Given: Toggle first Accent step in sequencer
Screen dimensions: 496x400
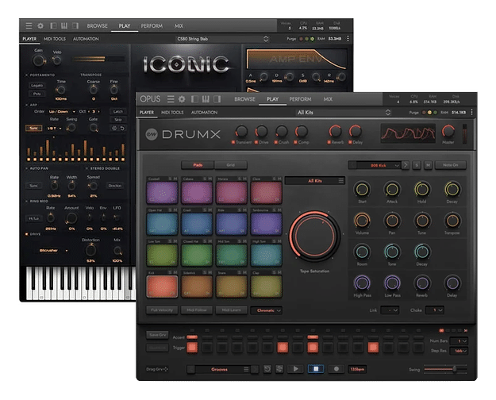Looking at the screenshot, I should point(192,337).
